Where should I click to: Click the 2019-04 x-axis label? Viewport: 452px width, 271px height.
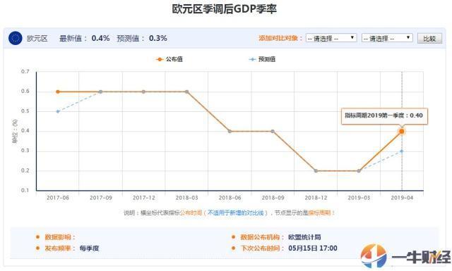[402, 198]
